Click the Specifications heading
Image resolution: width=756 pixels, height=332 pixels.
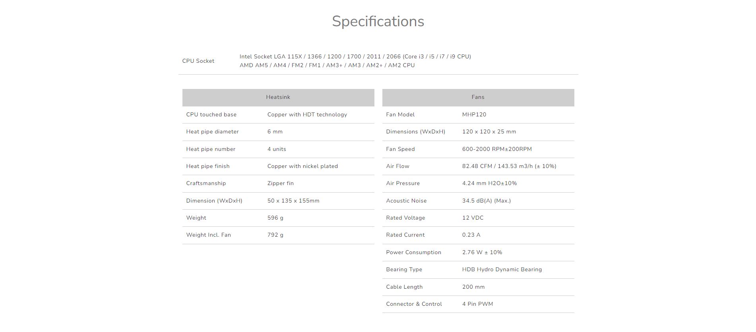(x=378, y=21)
